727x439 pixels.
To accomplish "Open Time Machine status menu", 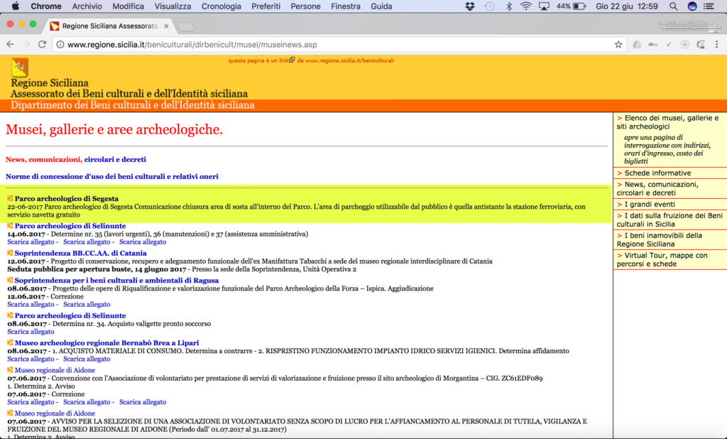I will pyautogui.click(x=489, y=6).
